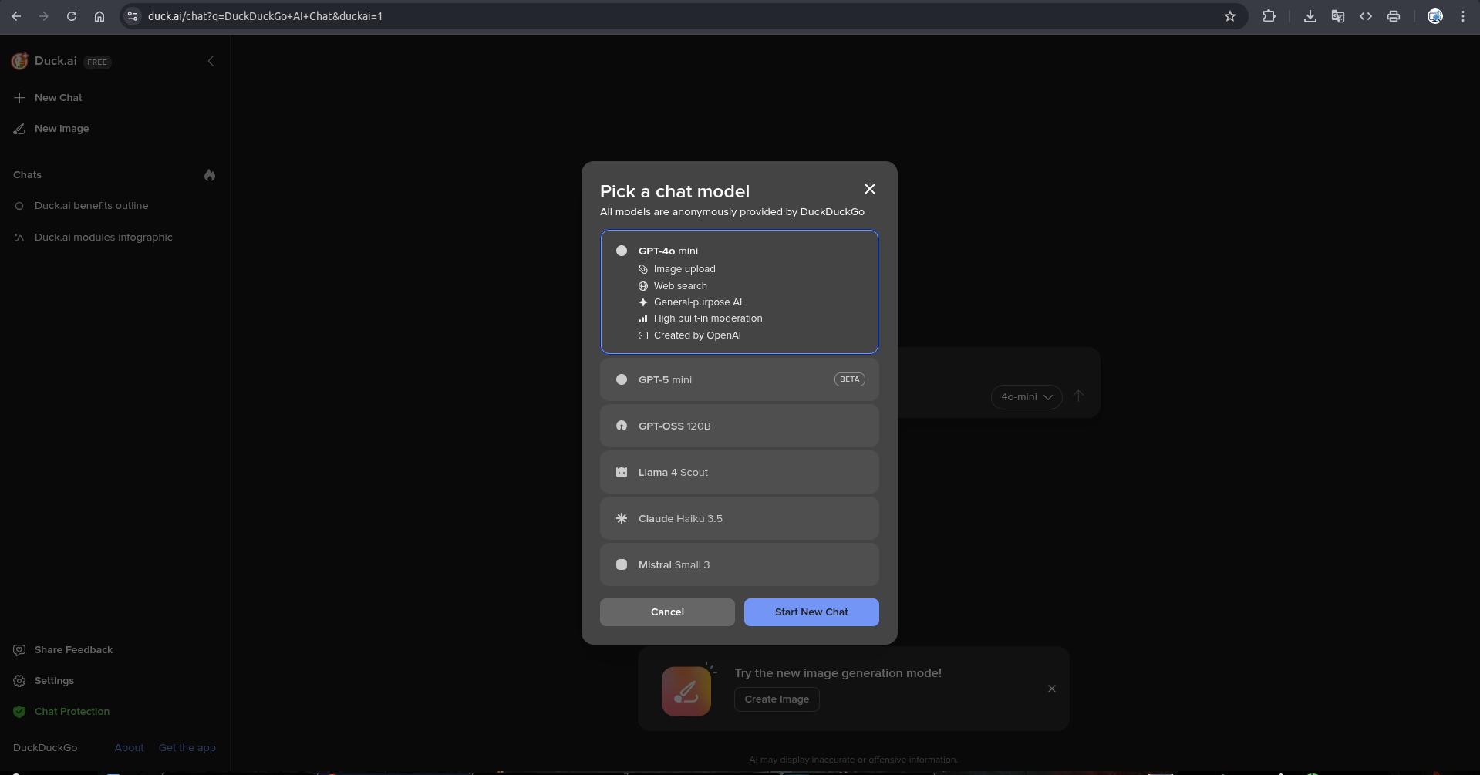Close the Pick a chat model dialog
This screenshot has width=1480, height=775.
869,190
